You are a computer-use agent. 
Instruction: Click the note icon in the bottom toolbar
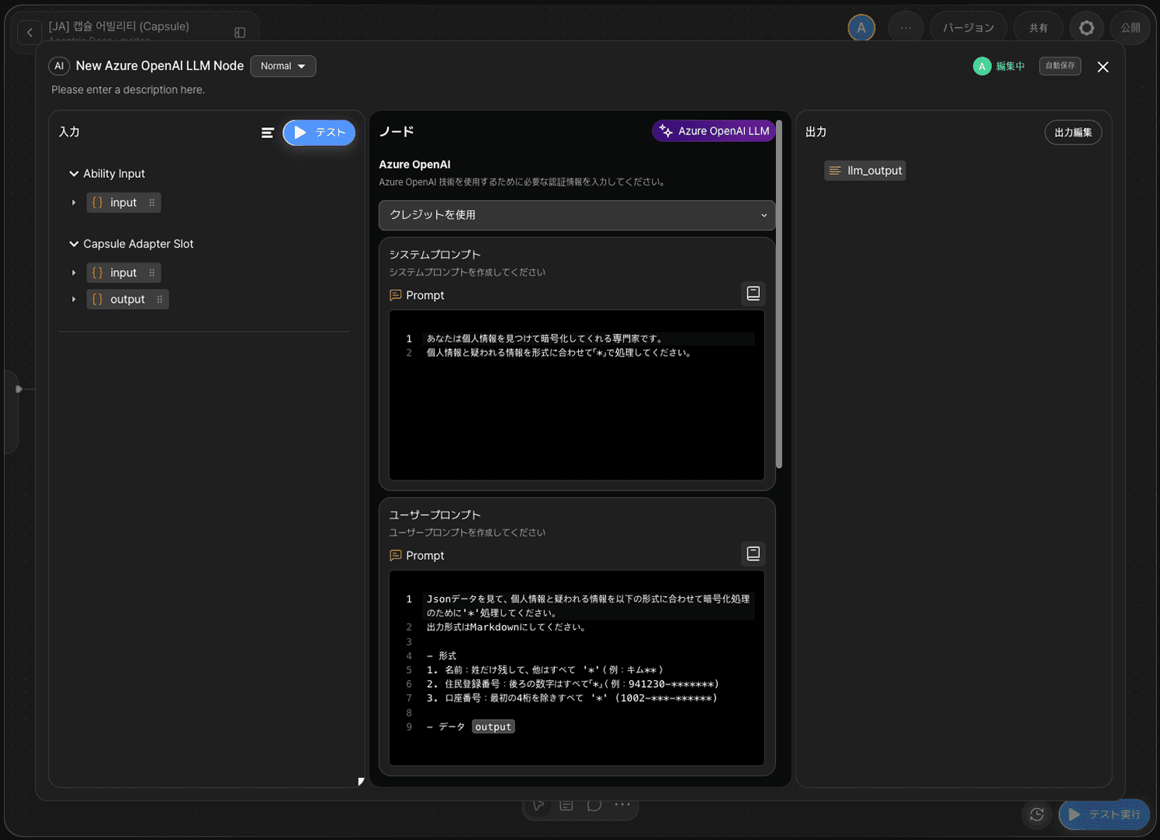pyautogui.click(x=566, y=805)
